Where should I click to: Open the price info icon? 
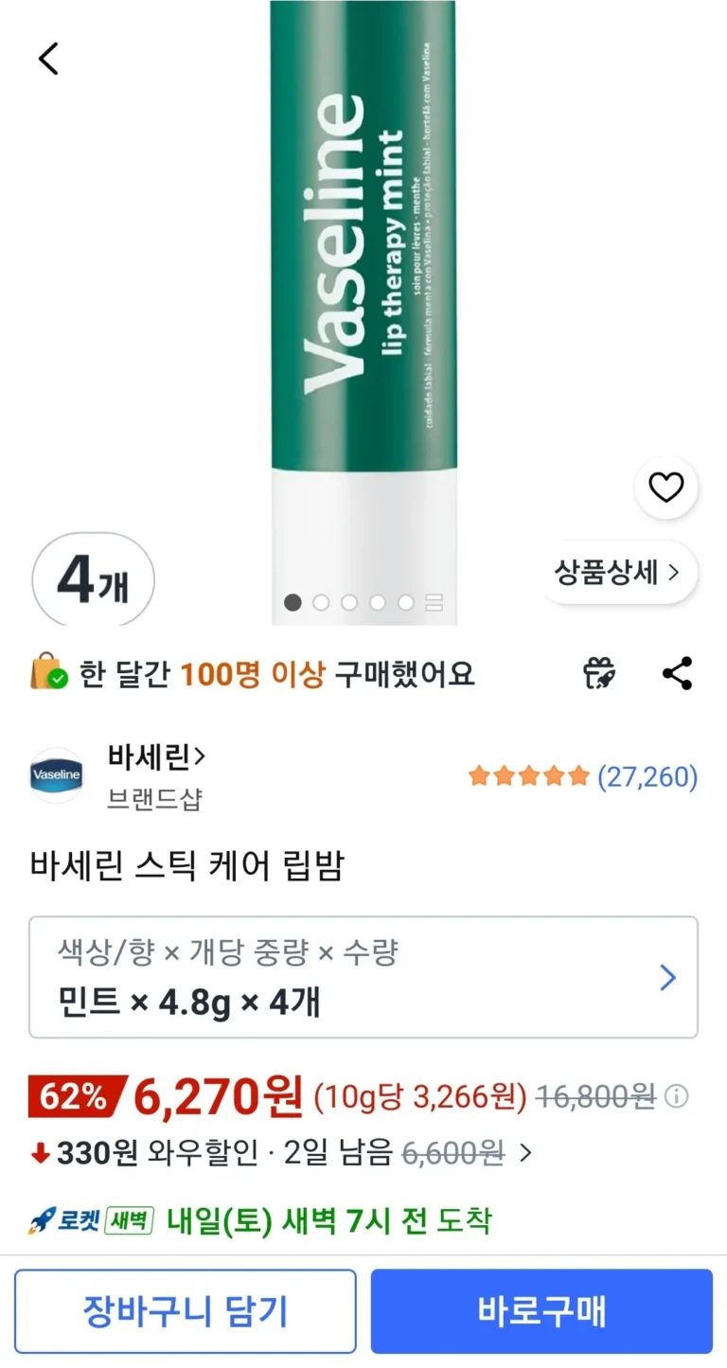tap(676, 1097)
